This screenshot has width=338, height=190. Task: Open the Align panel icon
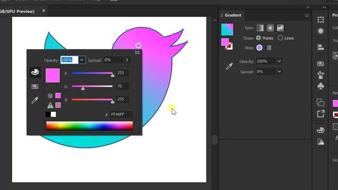(x=321, y=47)
